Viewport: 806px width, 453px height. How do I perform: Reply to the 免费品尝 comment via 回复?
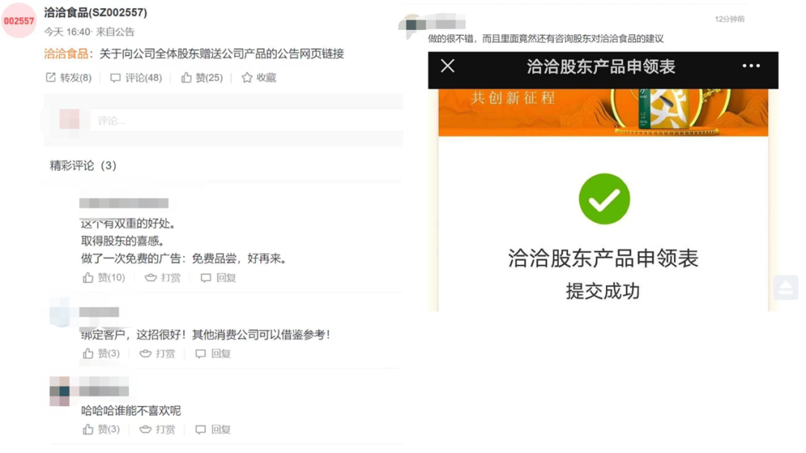click(x=218, y=278)
